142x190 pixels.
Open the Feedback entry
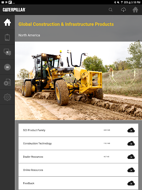tap(78, 183)
